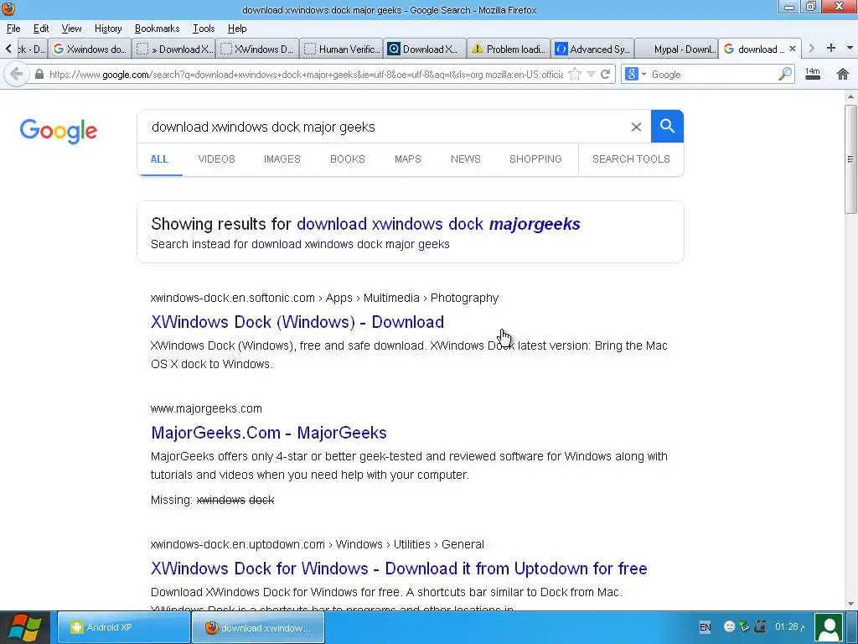Select the VIDEOS search filter
The height and width of the screenshot is (644, 858).
(217, 158)
